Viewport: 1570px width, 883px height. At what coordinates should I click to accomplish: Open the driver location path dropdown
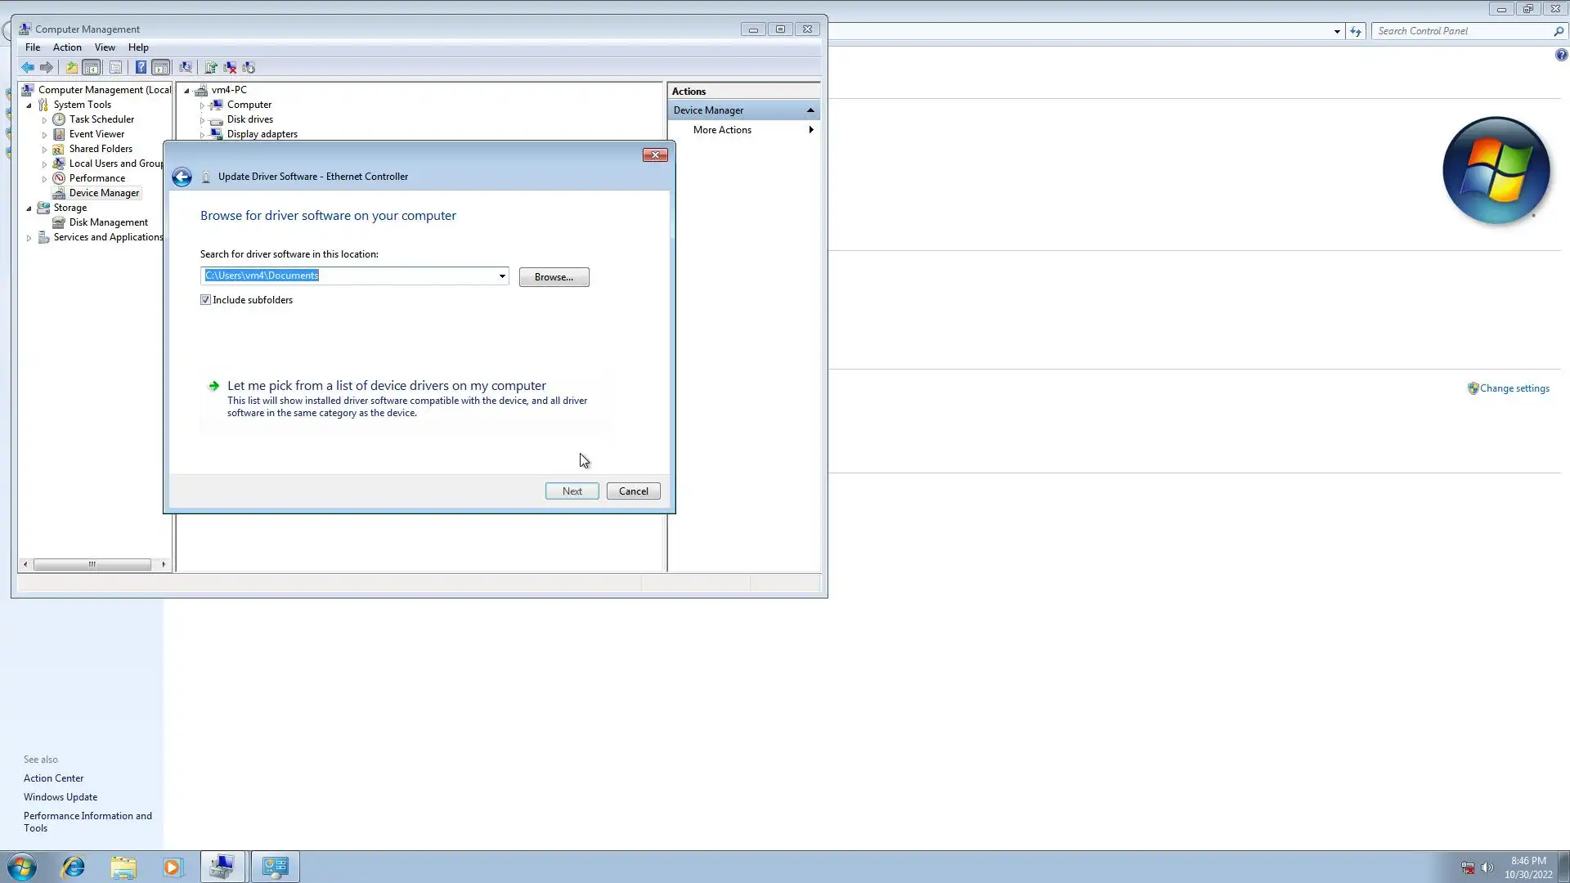[x=502, y=276]
